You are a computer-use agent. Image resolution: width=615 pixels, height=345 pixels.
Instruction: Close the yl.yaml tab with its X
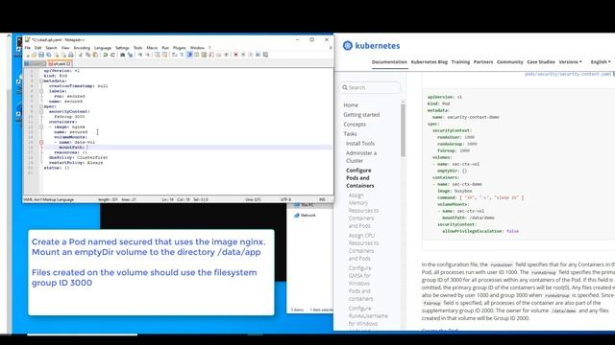point(68,63)
